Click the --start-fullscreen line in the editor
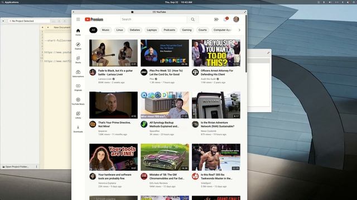 coord(57,41)
